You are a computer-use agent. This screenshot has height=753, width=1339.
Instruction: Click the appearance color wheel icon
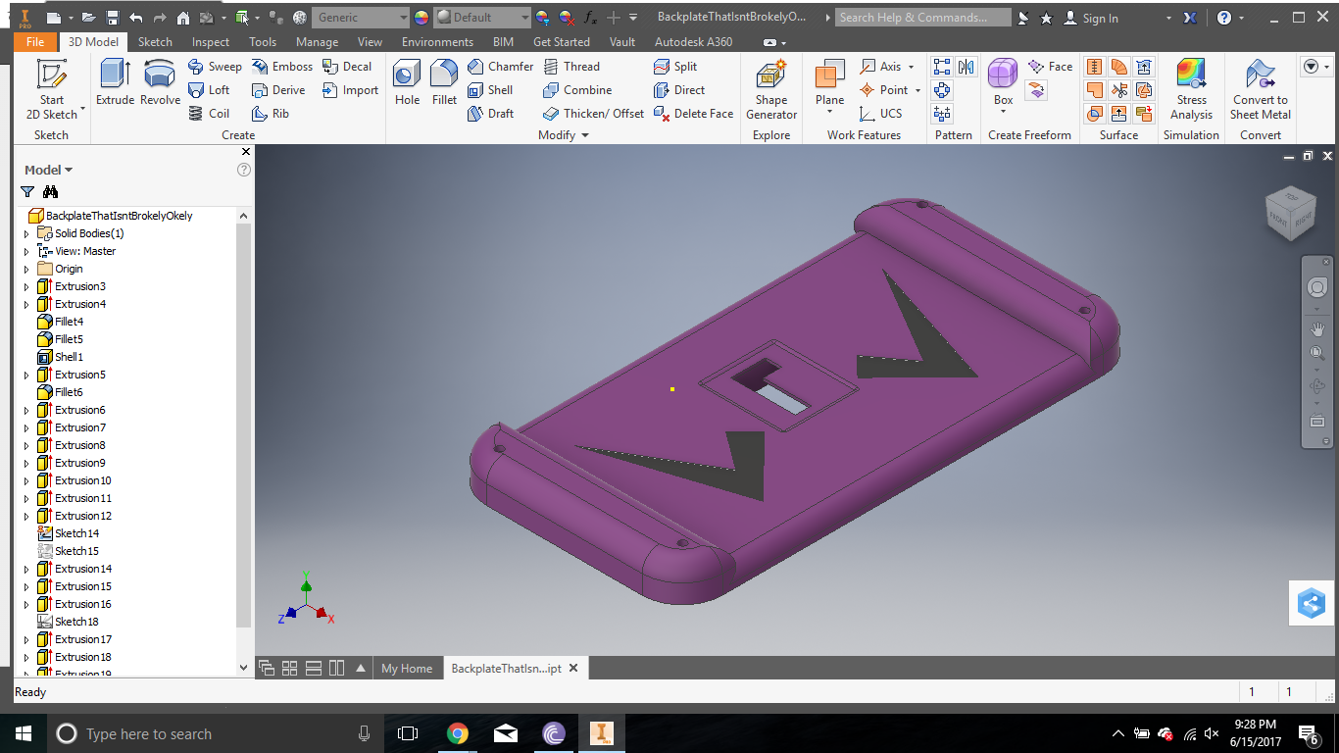click(x=422, y=18)
